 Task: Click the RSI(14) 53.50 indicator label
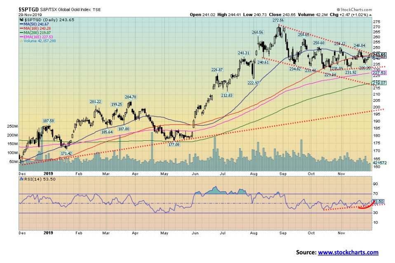[38, 179]
